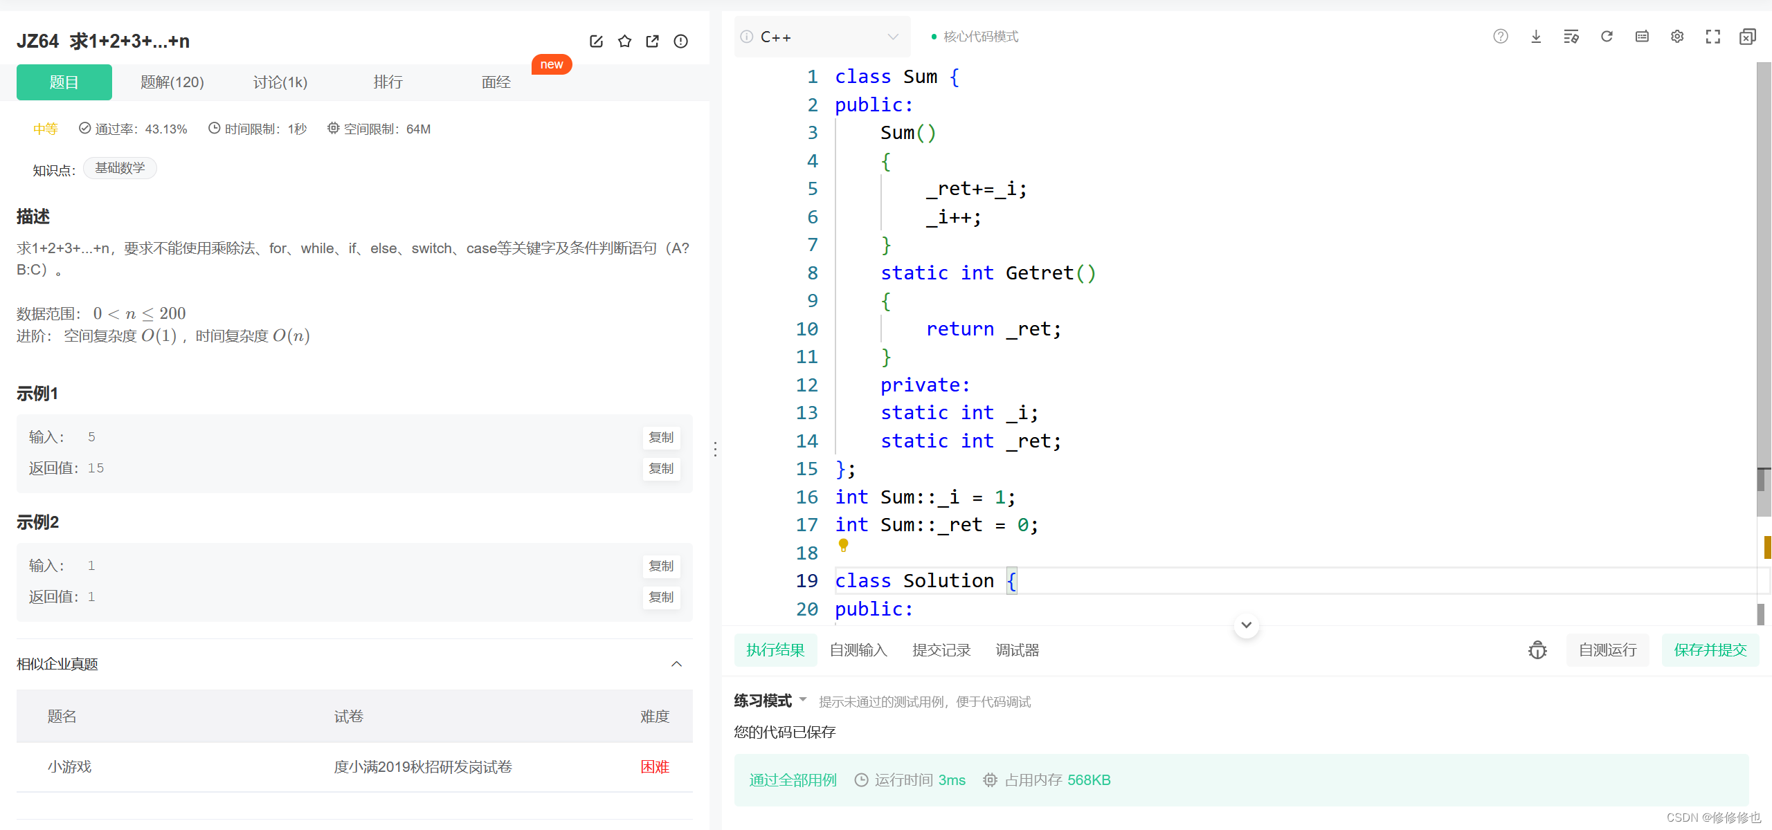This screenshot has height=830, width=1772.
Task: Click the edit note icon beside title
Action: point(596,41)
